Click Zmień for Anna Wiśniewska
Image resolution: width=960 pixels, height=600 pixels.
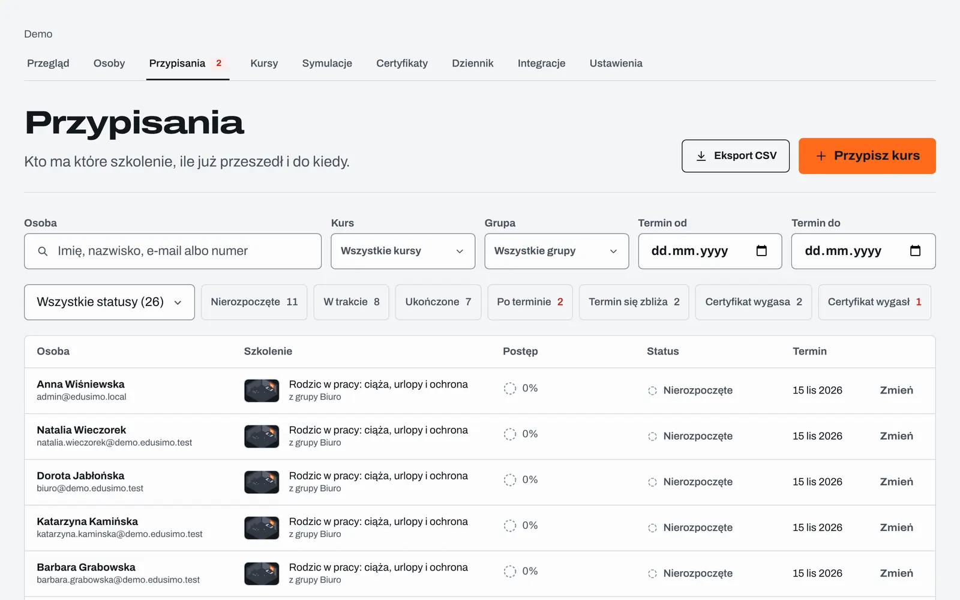pos(896,391)
